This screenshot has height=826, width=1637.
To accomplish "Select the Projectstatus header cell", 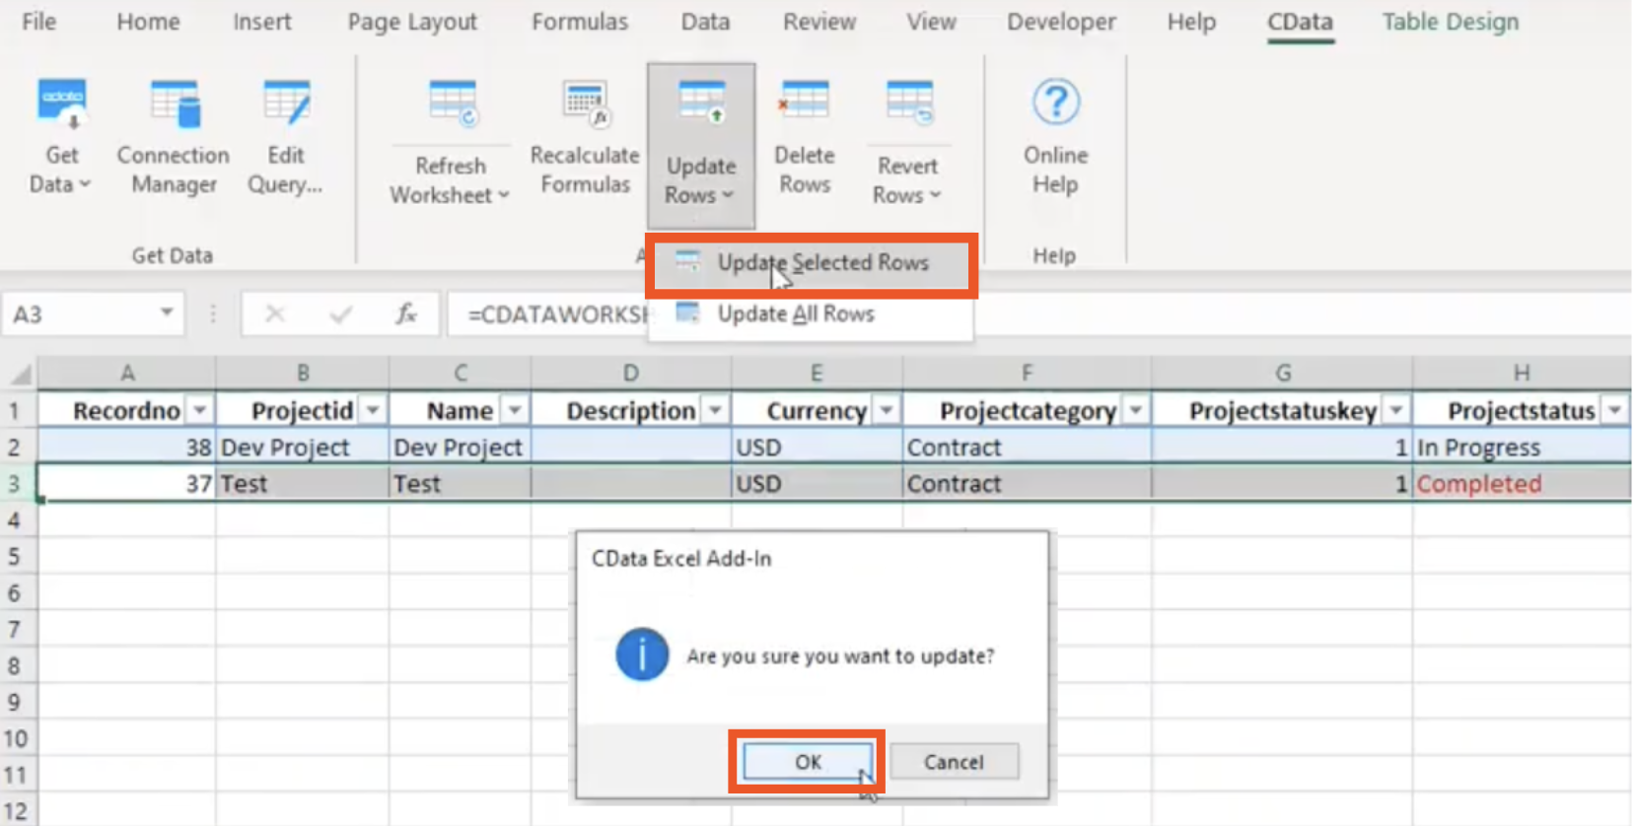I will [1521, 410].
